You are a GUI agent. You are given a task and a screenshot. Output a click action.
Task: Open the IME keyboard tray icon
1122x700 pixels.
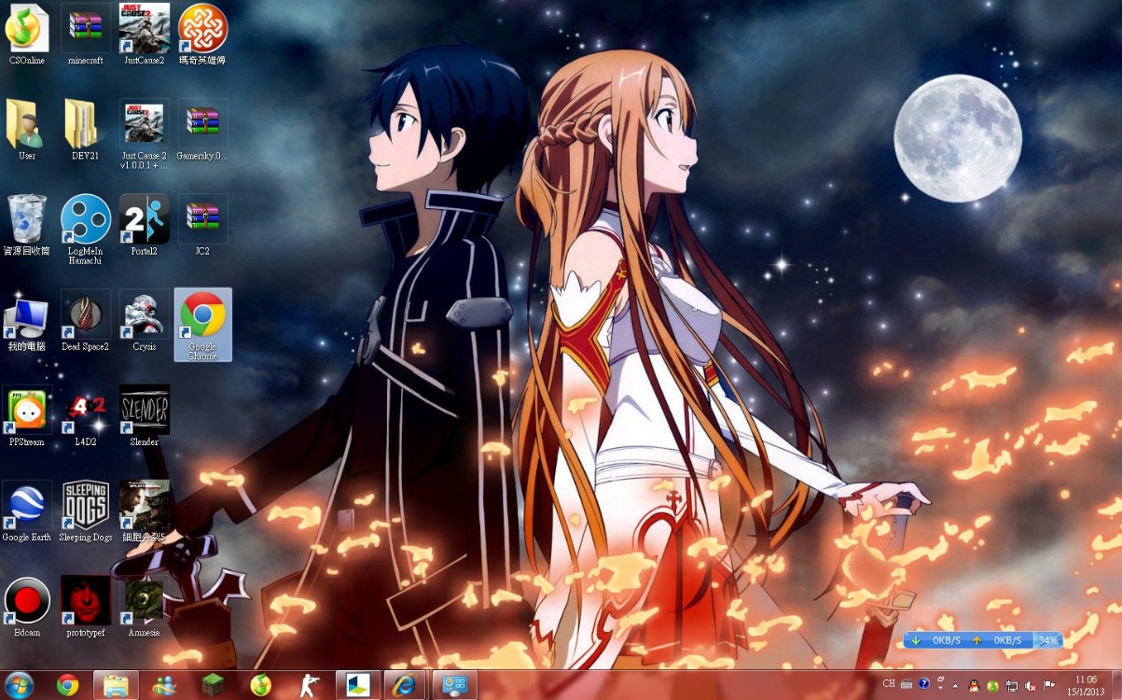(x=907, y=684)
